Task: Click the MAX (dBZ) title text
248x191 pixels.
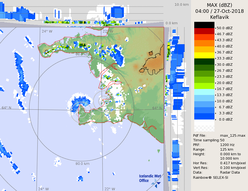Action: coord(219,5)
